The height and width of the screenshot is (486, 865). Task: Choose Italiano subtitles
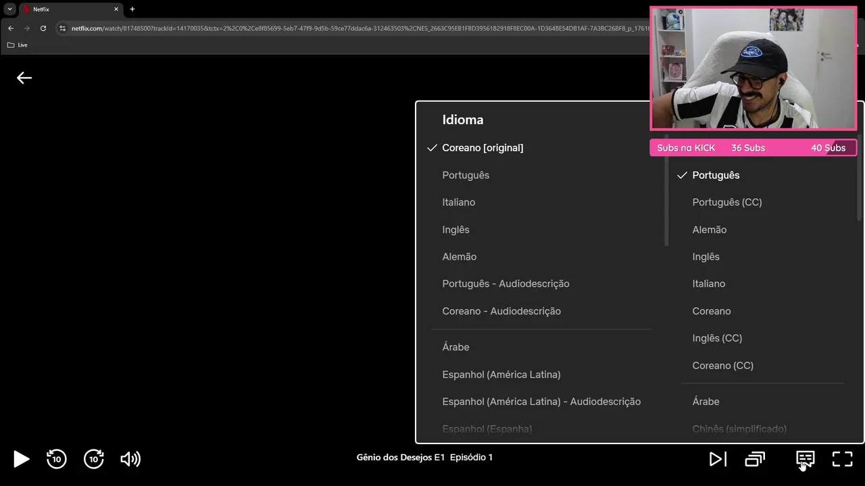pos(709,283)
